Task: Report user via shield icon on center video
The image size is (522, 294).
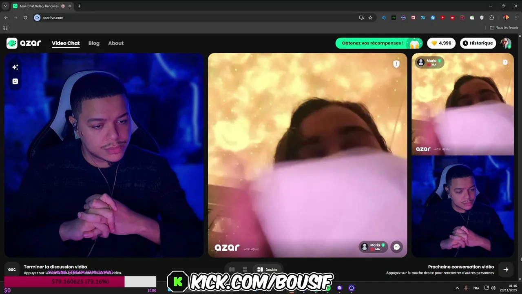Action: pyautogui.click(x=396, y=64)
